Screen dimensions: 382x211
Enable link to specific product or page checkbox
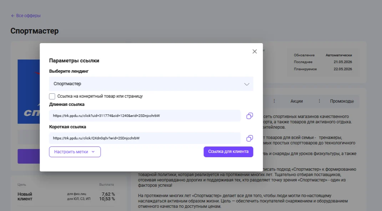click(x=52, y=96)
